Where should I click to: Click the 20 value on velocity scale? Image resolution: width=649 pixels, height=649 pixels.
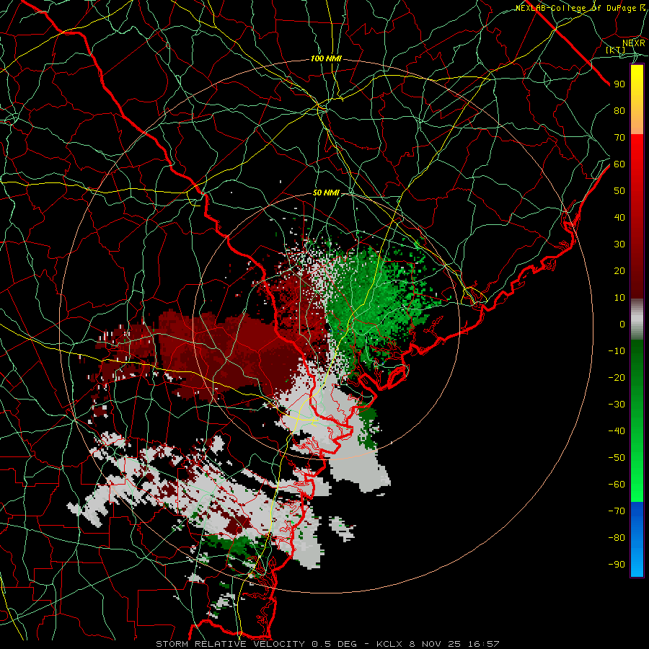(619, 271)
